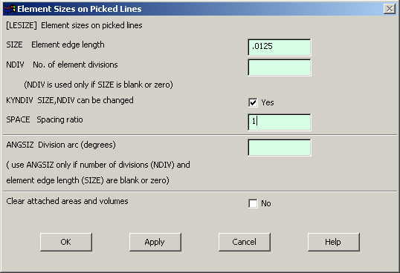Viewport: 400px width, 273px height.
Task: Click the SIZE Element edge length label
Action: click(x=55, y=45)
